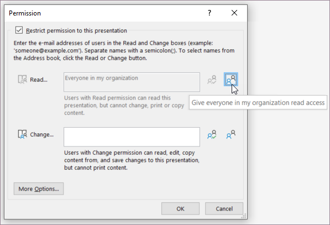Confirm permissions with OK

(x=180, y=208)
